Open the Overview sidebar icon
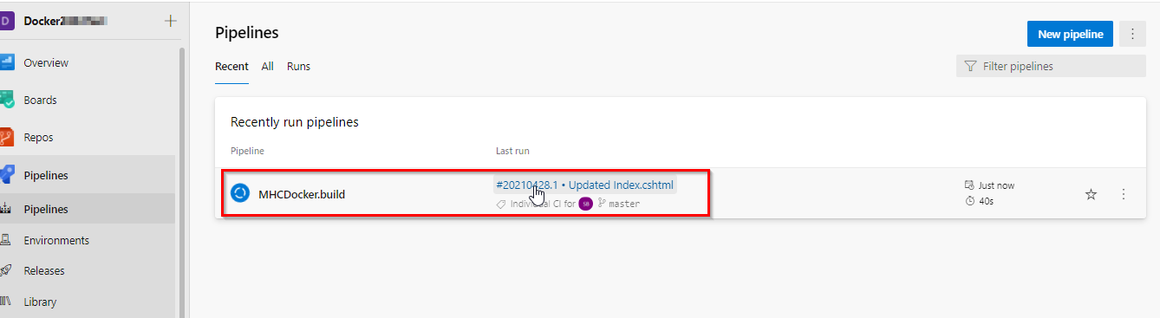Viewport: 1160px width, 318px height. [x=7, y=62]
